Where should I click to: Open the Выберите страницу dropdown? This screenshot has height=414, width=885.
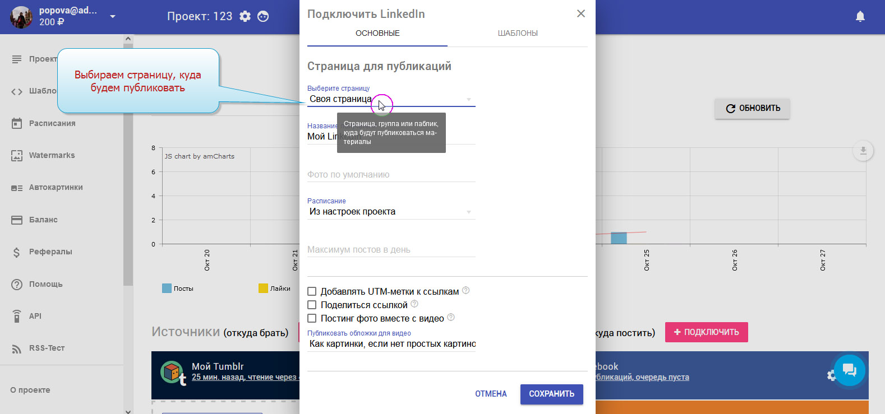click(390, 99)
